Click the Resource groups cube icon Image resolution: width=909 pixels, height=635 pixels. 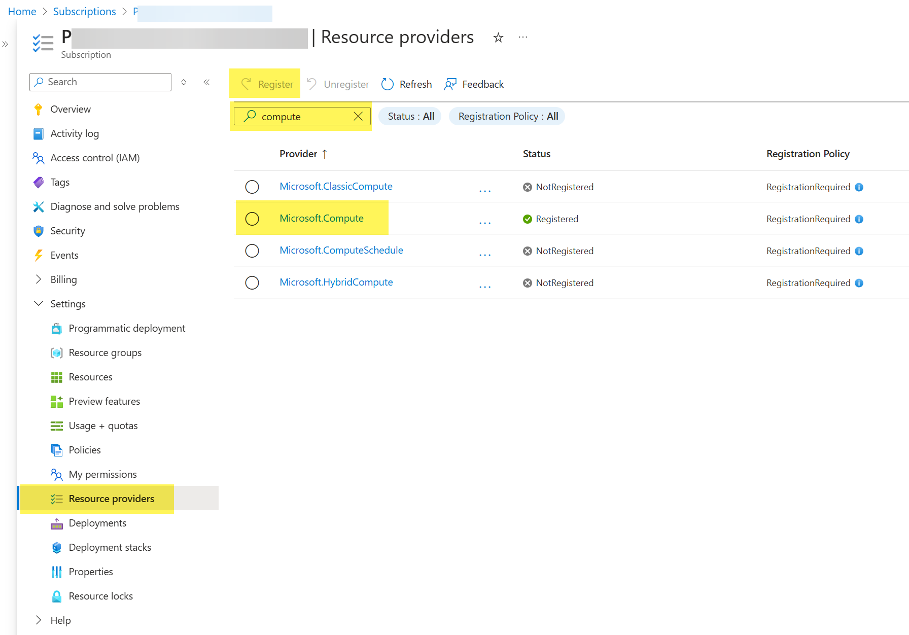coord(57,352)
